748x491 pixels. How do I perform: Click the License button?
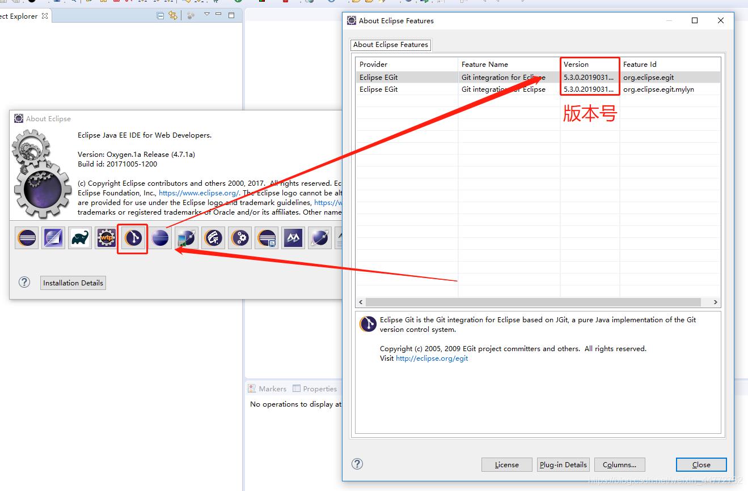click(x=507, y=464)
